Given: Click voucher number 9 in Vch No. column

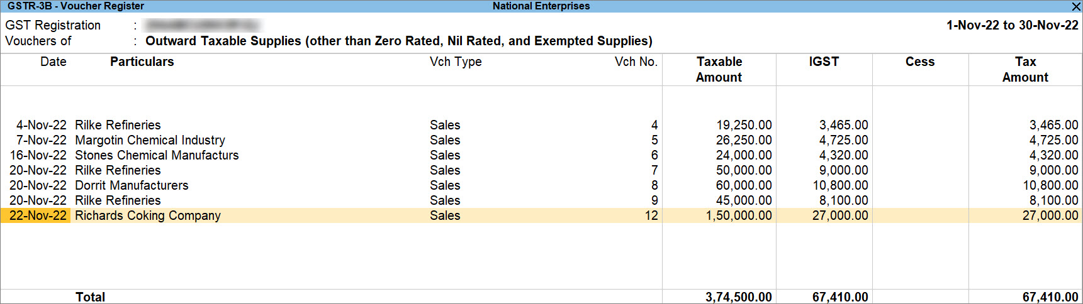Looking at the screenshot, I should point(654,200).
